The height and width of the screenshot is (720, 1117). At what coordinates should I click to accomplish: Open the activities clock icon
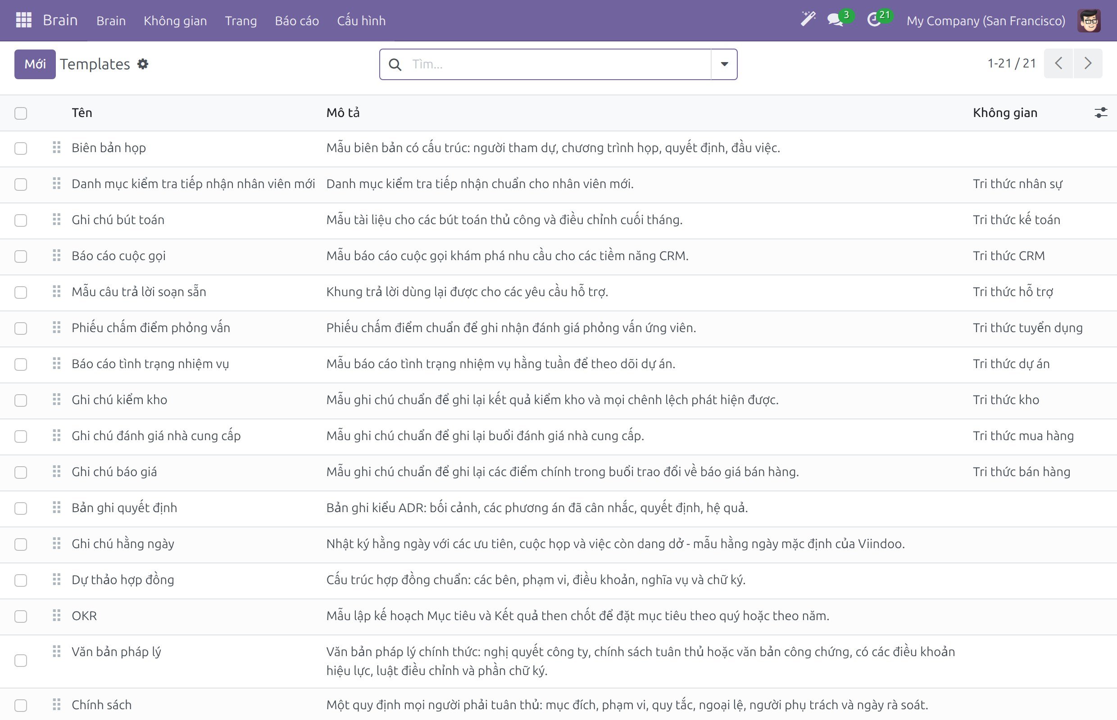[x=874, y=20]
